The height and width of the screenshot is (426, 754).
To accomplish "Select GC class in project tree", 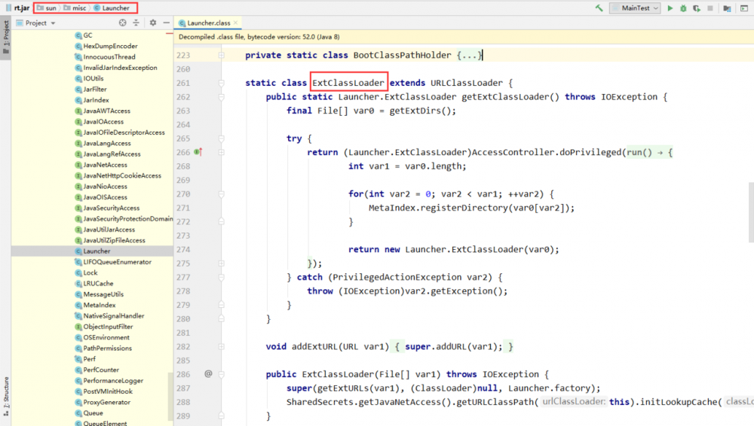I will (x=83, y=35).
